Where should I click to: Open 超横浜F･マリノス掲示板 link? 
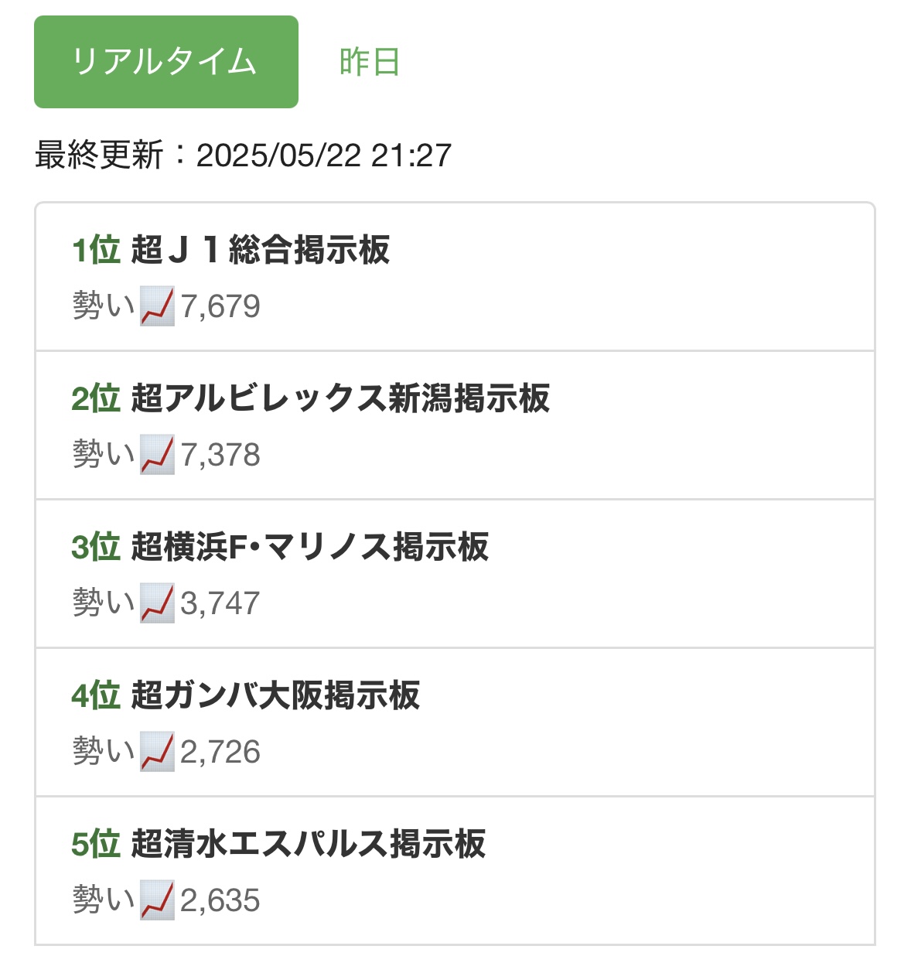pos(310,547)
